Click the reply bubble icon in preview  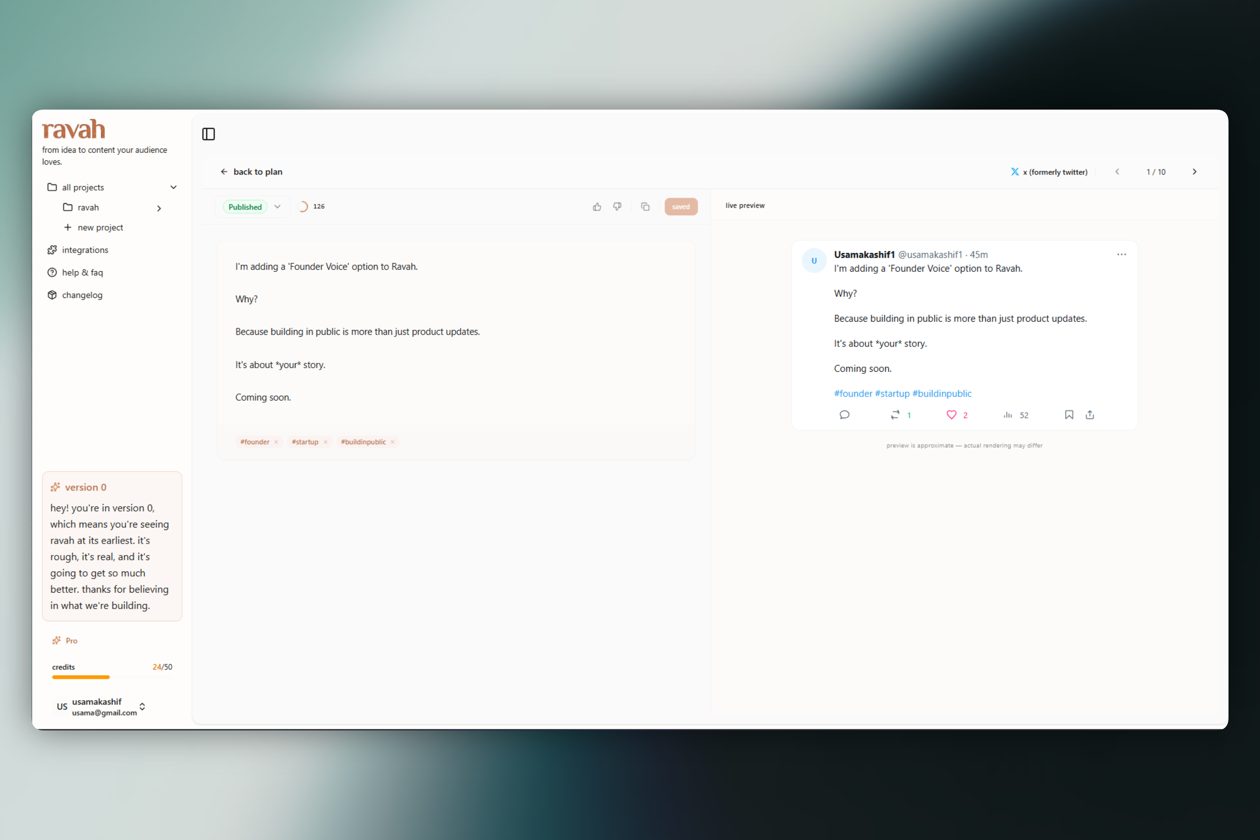[x=844, y=415]
